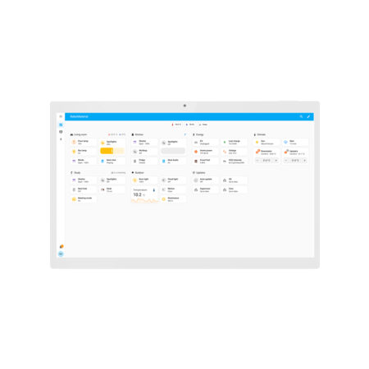Click the blue humidity badge below header
This screenshot has height=369, width=369.
pyautogui.click(x=190, y=125)
